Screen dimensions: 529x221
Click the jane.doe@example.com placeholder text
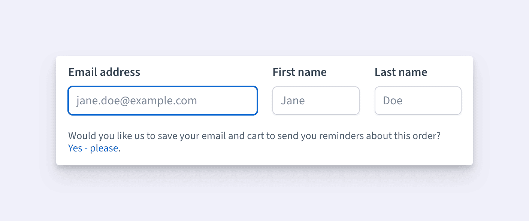click(137, 101)
